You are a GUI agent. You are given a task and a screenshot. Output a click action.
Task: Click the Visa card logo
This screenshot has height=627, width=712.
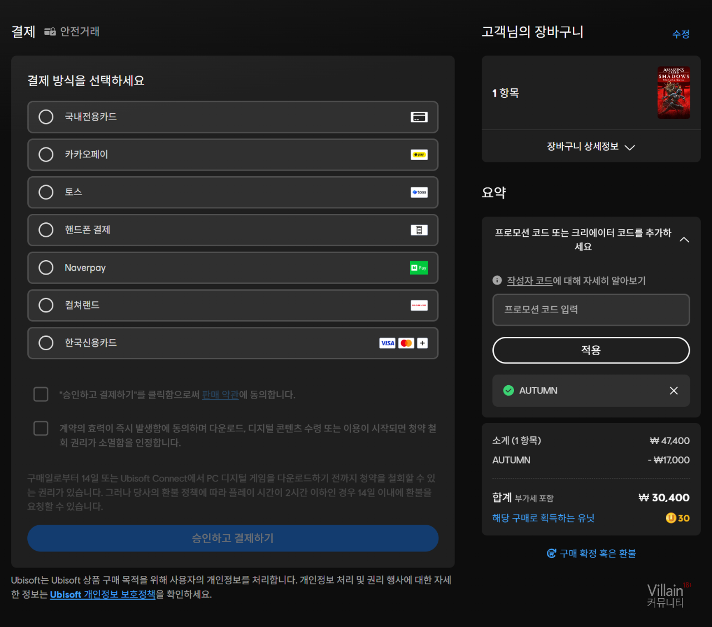click(x=387, y=343)
